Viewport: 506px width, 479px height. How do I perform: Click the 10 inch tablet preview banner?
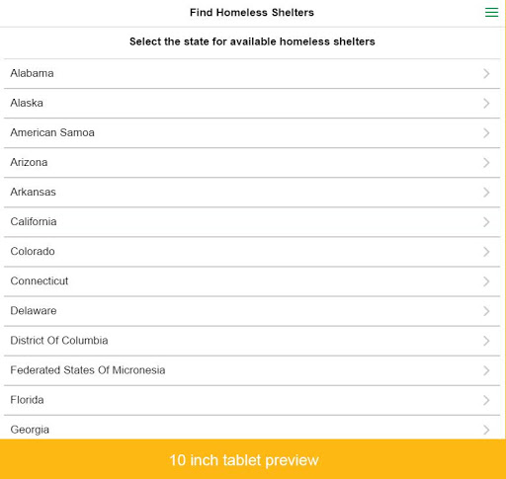coord(253,459)
